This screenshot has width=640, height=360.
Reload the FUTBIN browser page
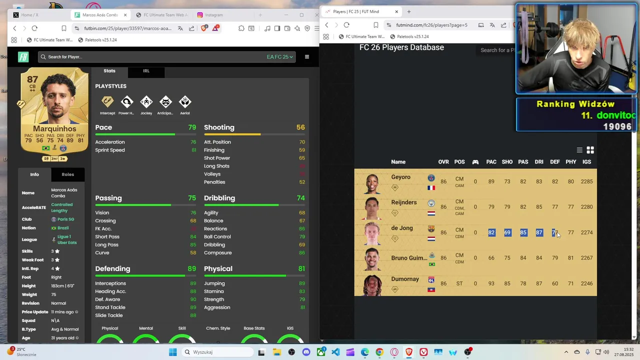(34, 28)
